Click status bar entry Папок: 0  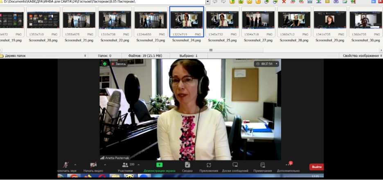104,56
